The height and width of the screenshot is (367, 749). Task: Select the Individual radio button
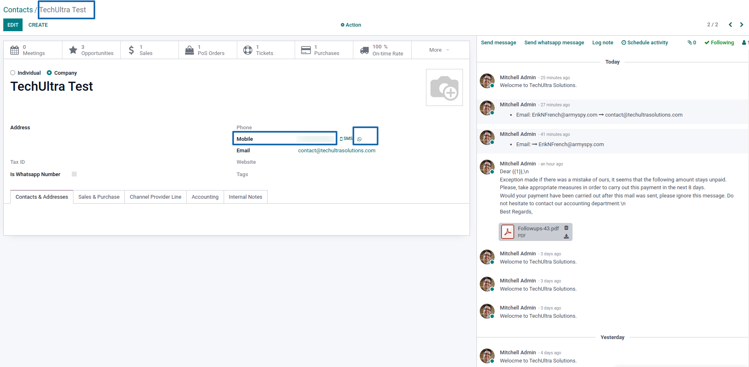[13, 73]
